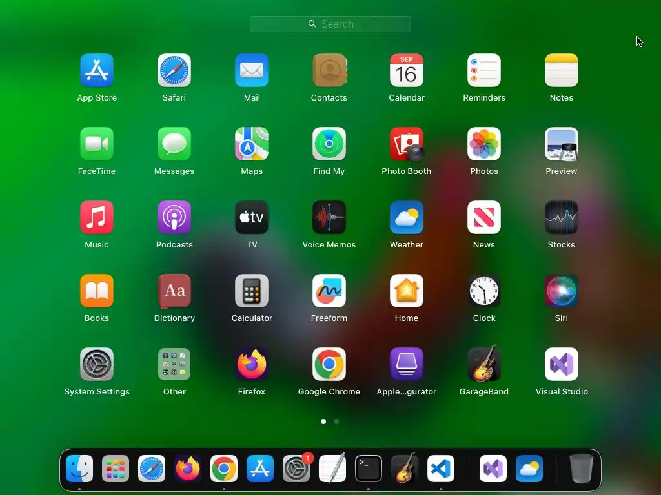
Task: Launch the Music app
Action: [x=97, y=217]
